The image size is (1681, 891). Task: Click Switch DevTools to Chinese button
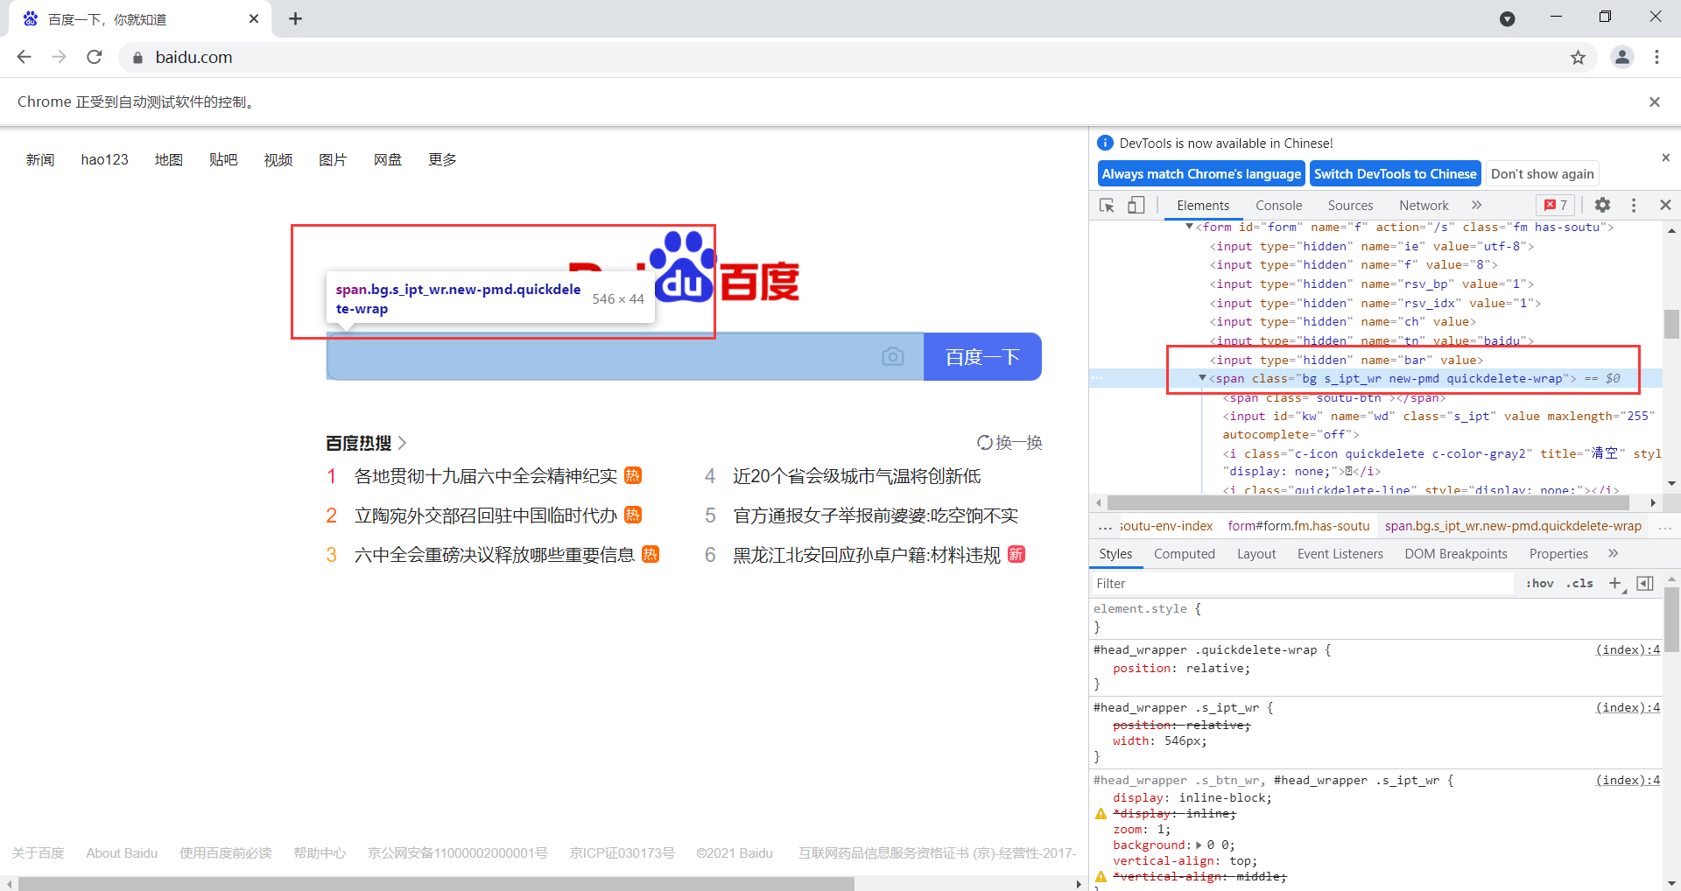pos(1396,173)
